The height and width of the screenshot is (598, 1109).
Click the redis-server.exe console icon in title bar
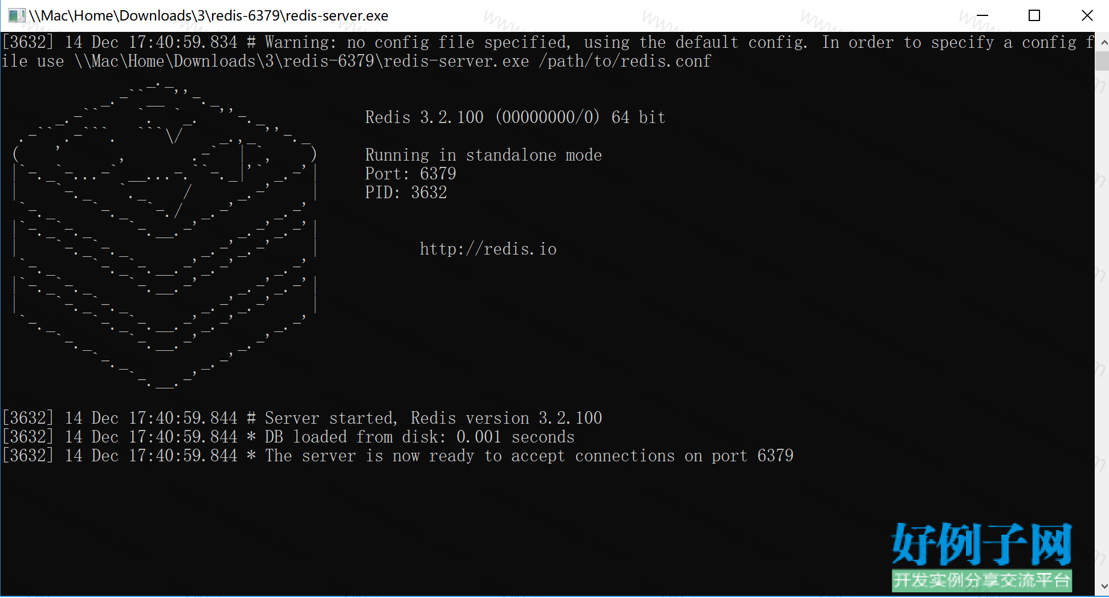pyautogui.click(x=17, y=15)
